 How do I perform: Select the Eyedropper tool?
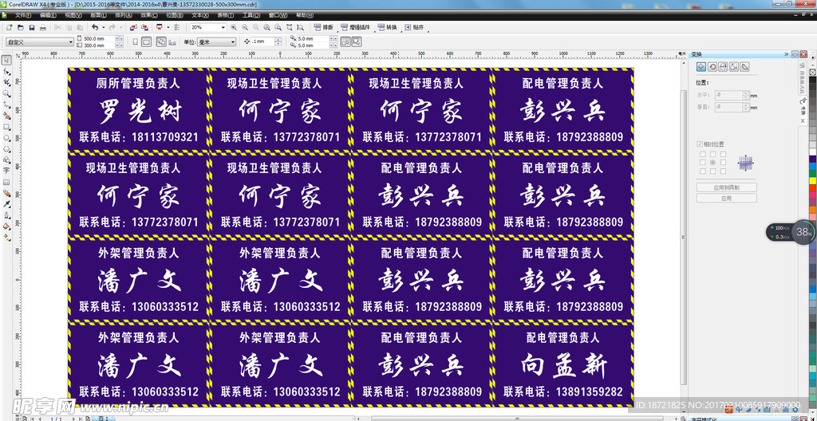click(x=6, y=204)
